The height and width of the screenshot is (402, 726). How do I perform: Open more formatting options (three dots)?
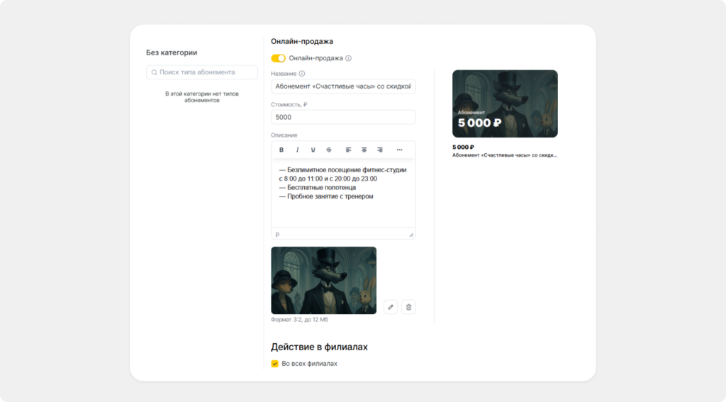click(400, 150)
